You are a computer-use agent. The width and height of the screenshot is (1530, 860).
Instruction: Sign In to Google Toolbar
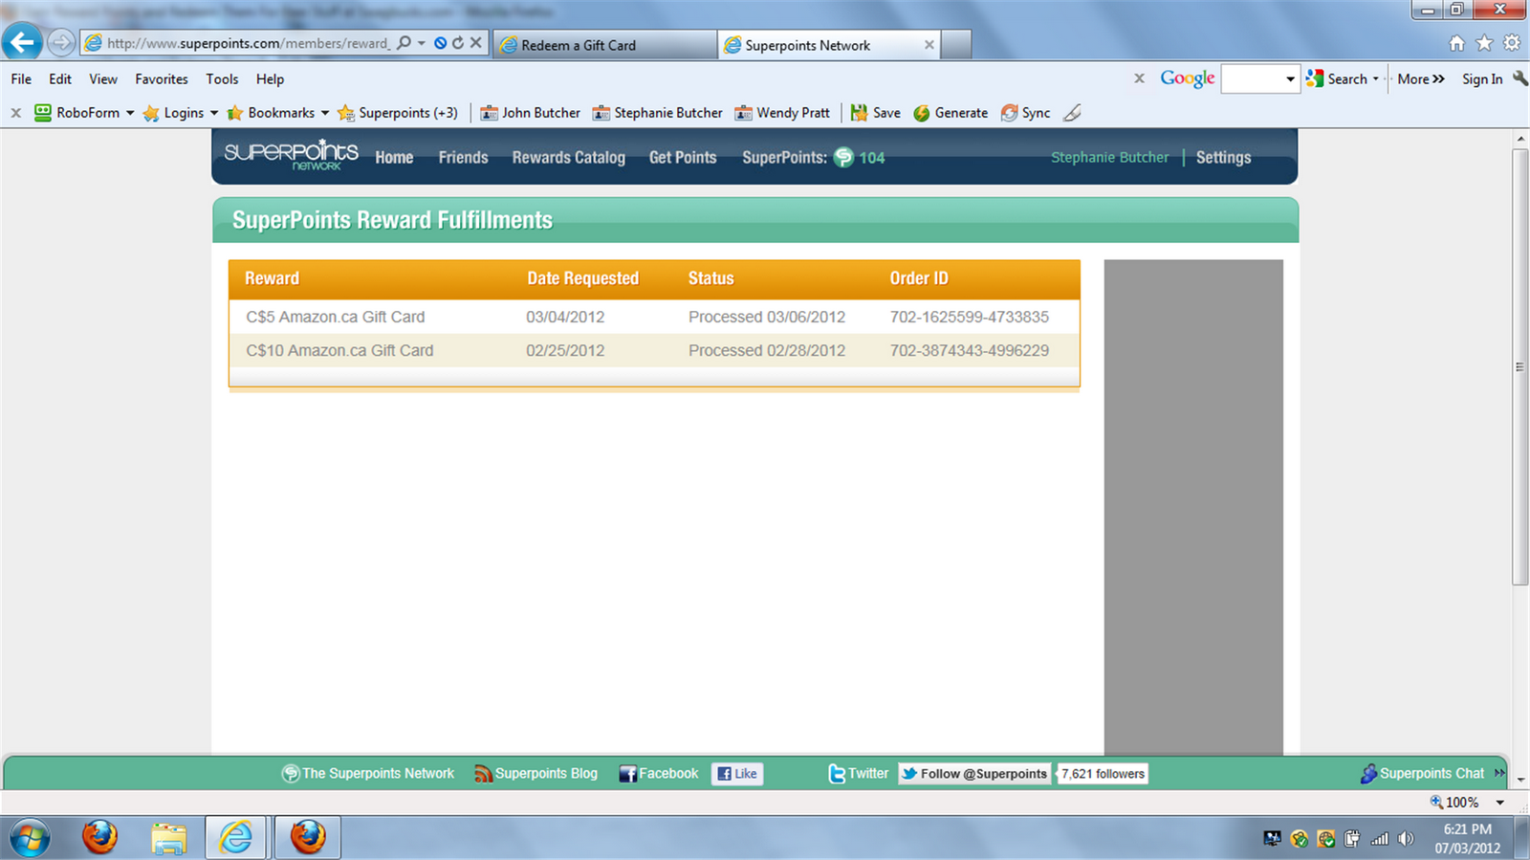click(1482, 78)
